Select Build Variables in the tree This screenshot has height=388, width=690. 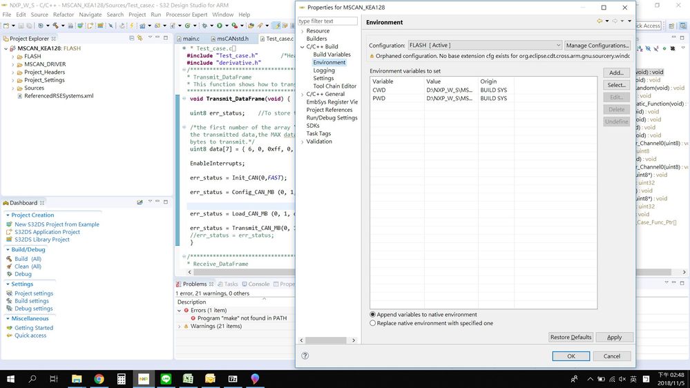coord(332,55)
